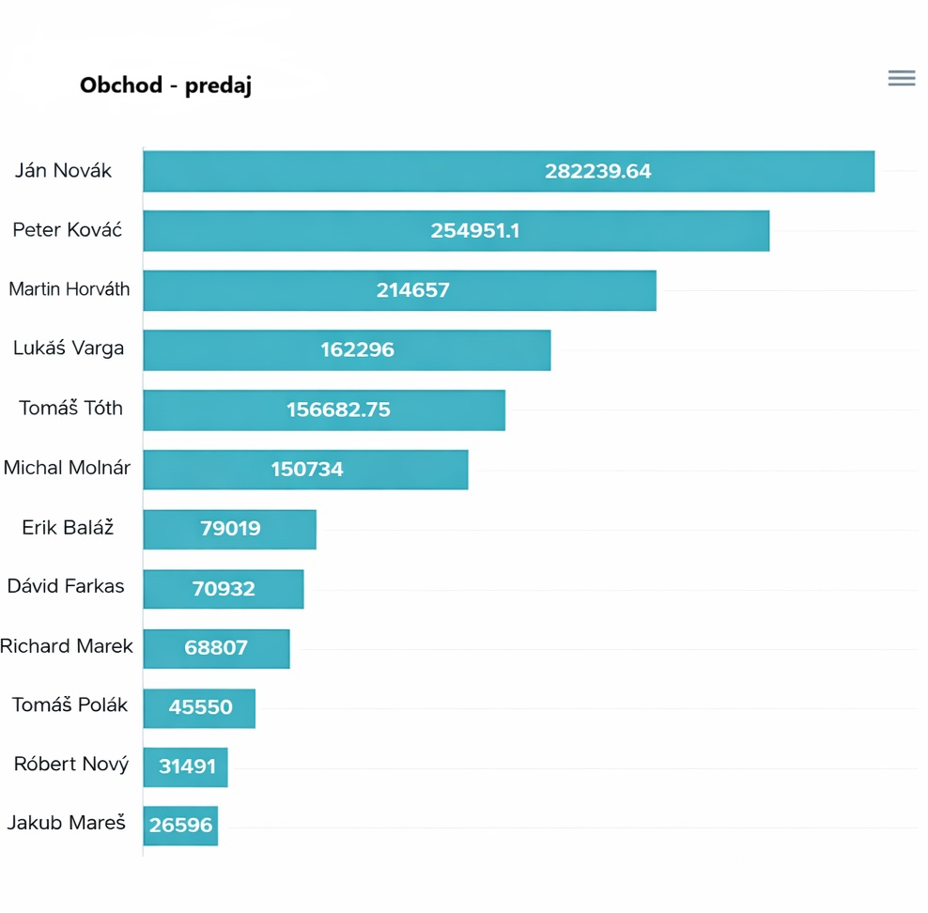Click Peter Kováč's sales bar
928x913 pixels.
456,231
